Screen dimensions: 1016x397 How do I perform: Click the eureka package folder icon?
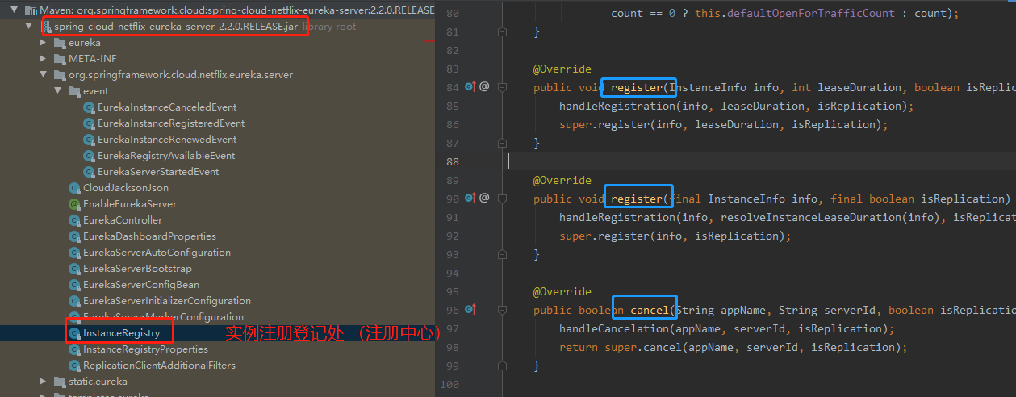point(61,43)
